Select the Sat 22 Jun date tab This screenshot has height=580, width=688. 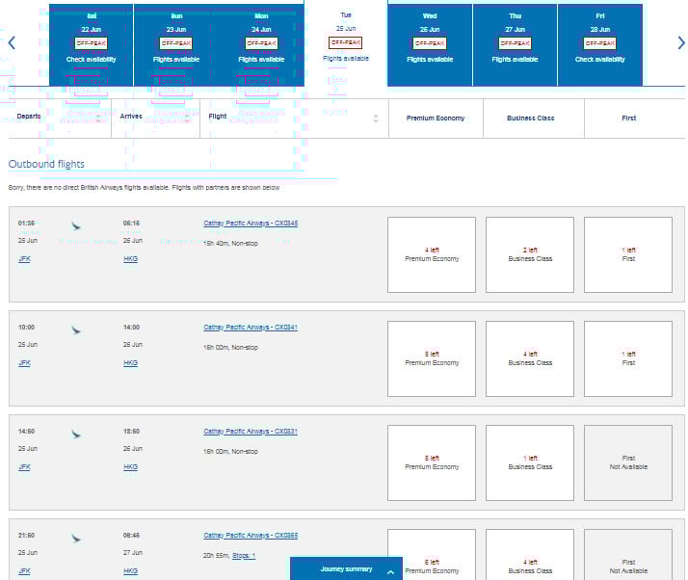click(x=92, y=45)
